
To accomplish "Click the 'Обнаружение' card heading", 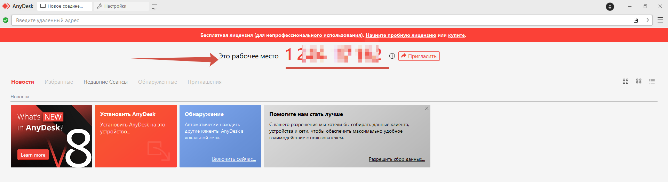I will 204,114.
